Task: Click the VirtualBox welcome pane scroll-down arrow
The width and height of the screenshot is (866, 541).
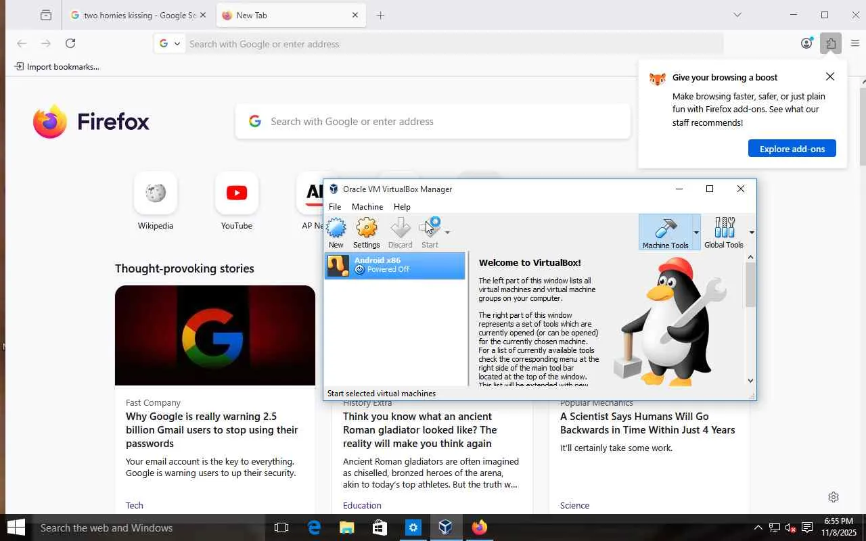Action: [x=750, y=381]
